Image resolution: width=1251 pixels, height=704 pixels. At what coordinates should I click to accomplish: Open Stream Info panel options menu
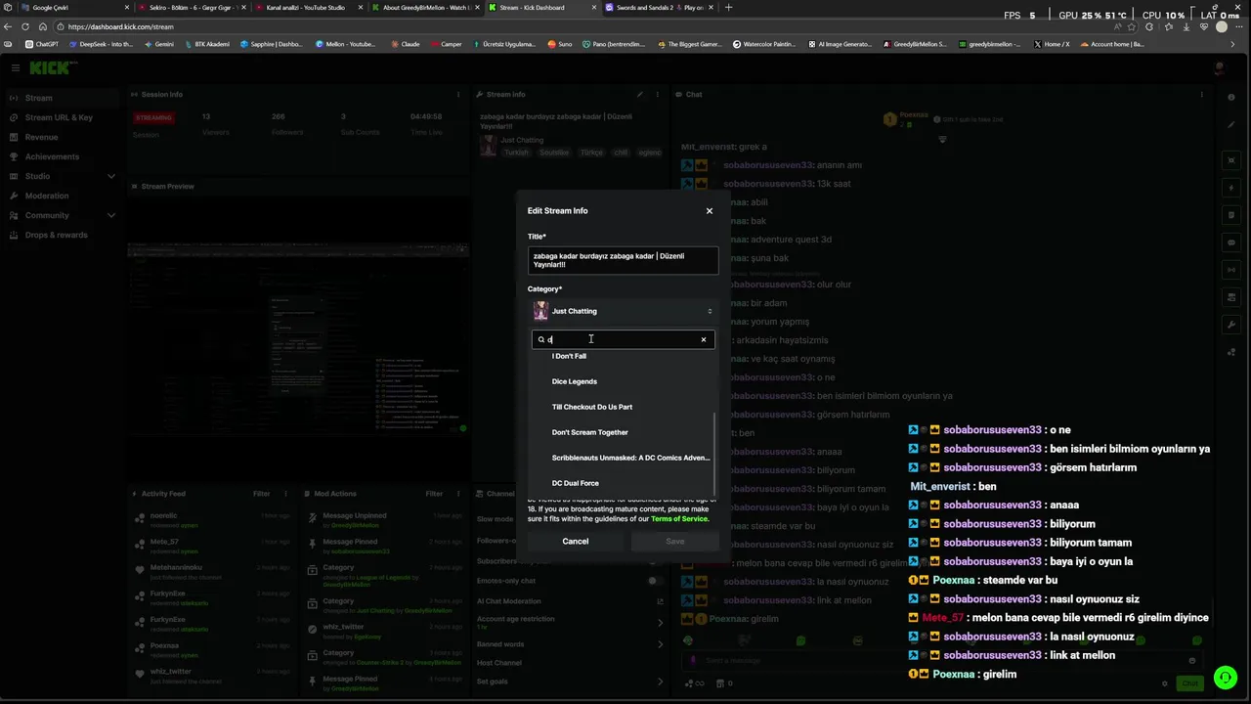click(658, 95)
